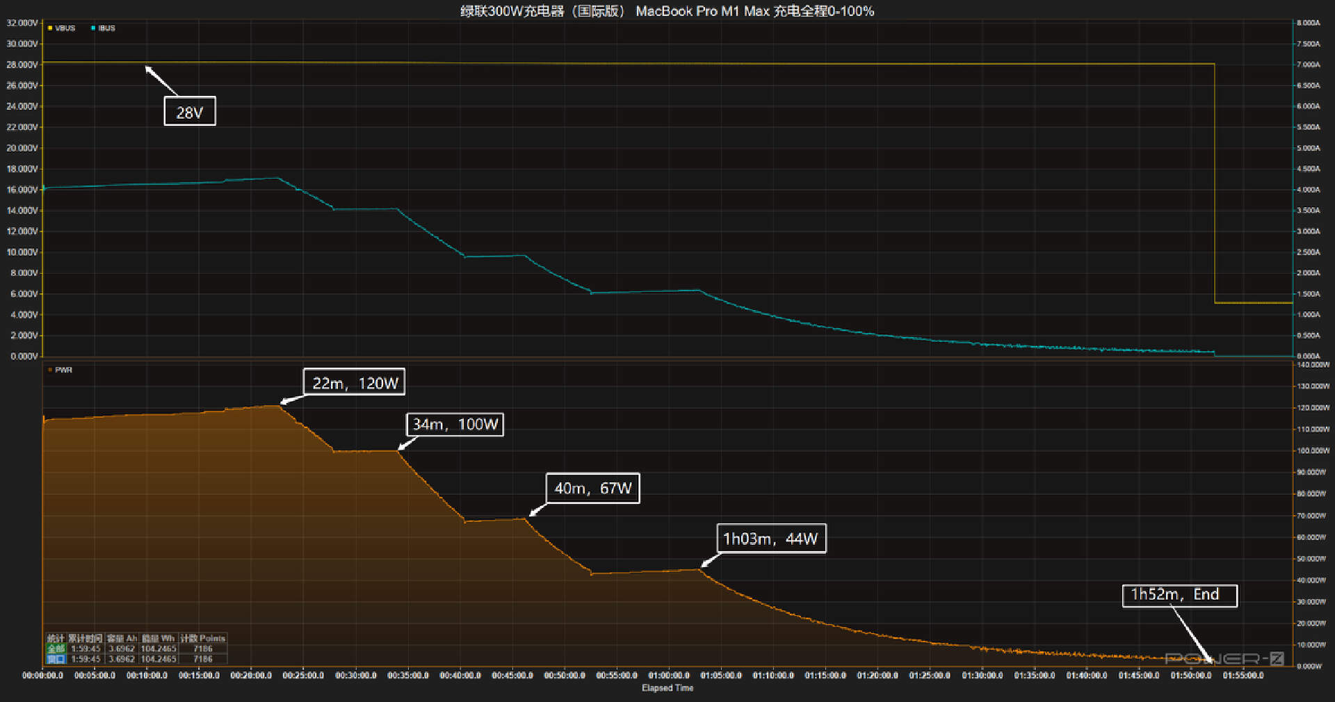The width and height of the screenshot is (1335, 702).
Task: Click the 01:00:00.0 tick on the time axis
Action: pyautogui.click(x=669, y=676)
